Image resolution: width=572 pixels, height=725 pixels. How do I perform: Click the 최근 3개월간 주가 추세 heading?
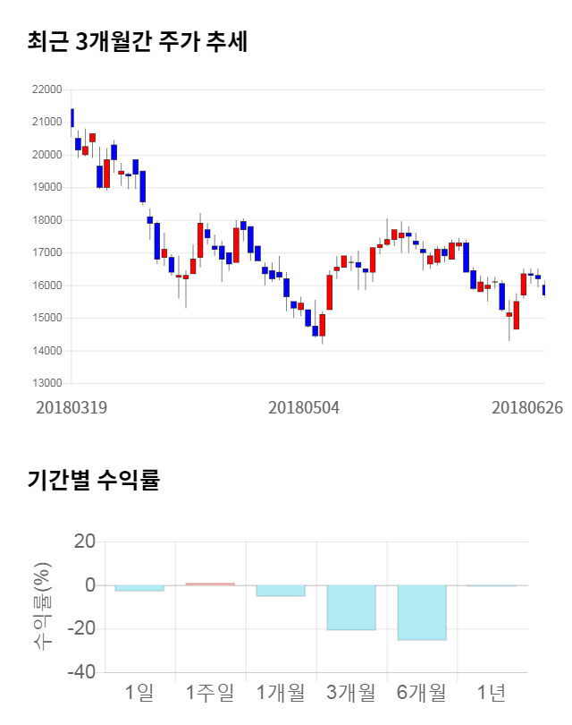[x=137, y=42]
